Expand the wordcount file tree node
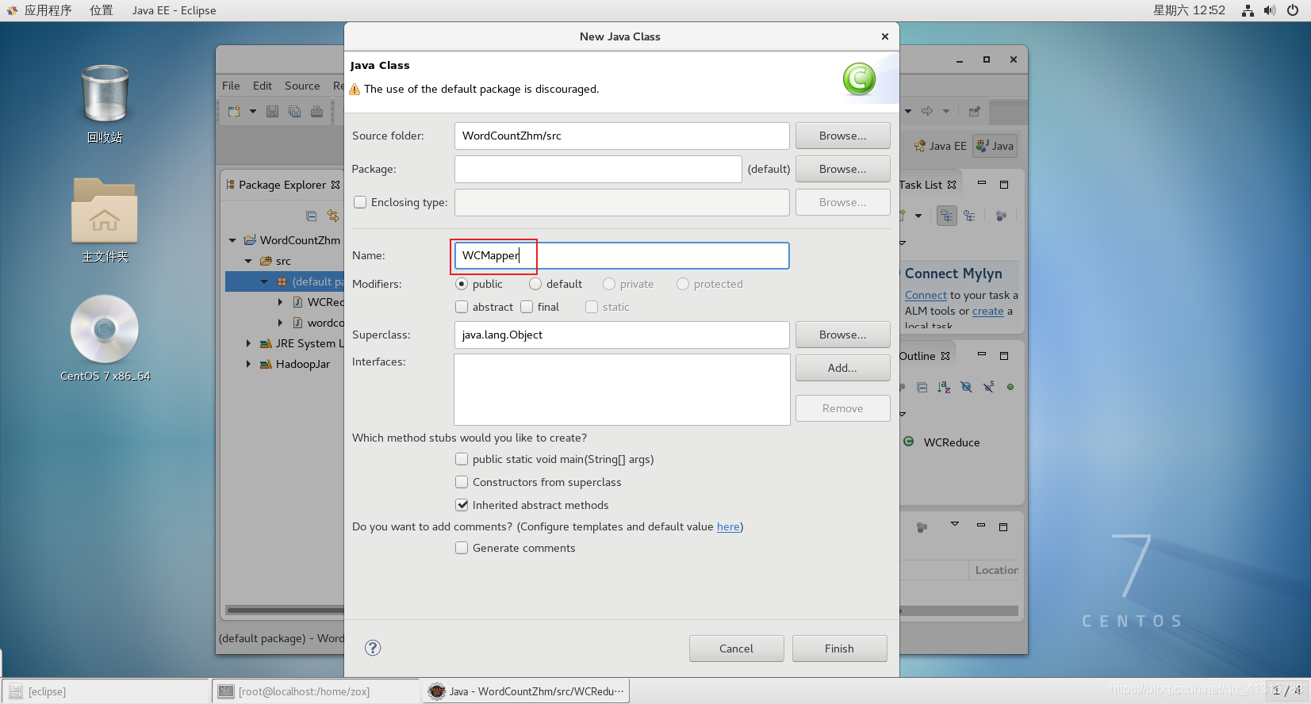The width and height of the screenshot is (1311, 704). 280,323
